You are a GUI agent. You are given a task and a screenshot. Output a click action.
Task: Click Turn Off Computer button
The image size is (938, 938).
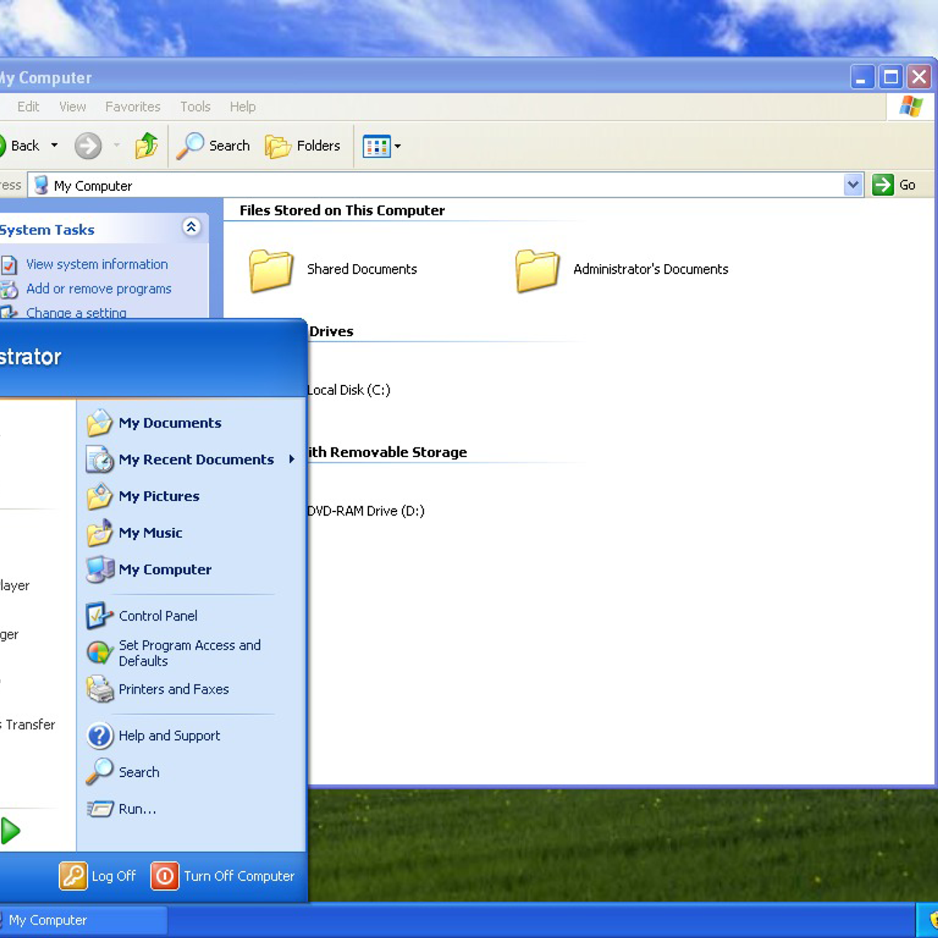point(223,876)
